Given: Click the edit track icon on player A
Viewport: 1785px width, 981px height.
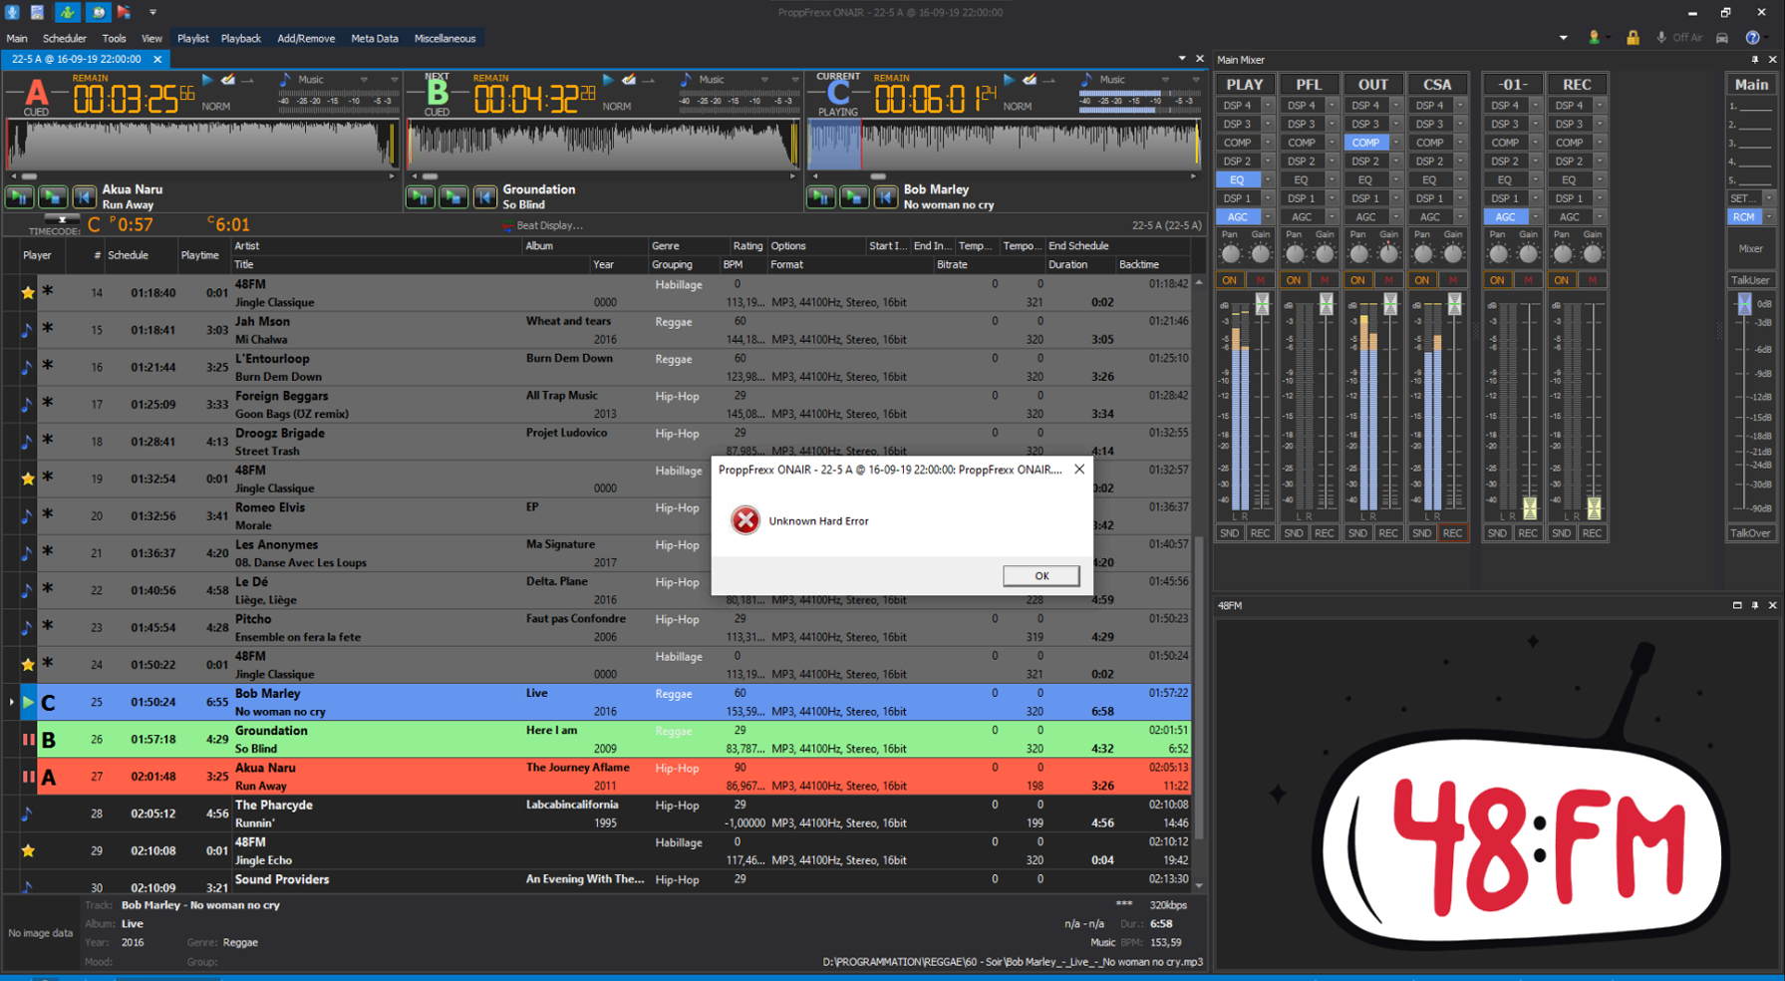Looking at the screenshot, I should [228, 80].
